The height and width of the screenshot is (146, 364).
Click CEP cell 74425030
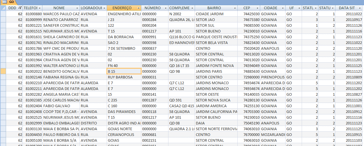point(249,14)
